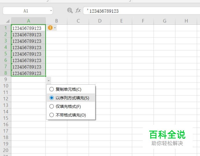This screenshot has width=200, height=156.
Task: Click the orange error warning icon
Action: (x=50, y=28)
